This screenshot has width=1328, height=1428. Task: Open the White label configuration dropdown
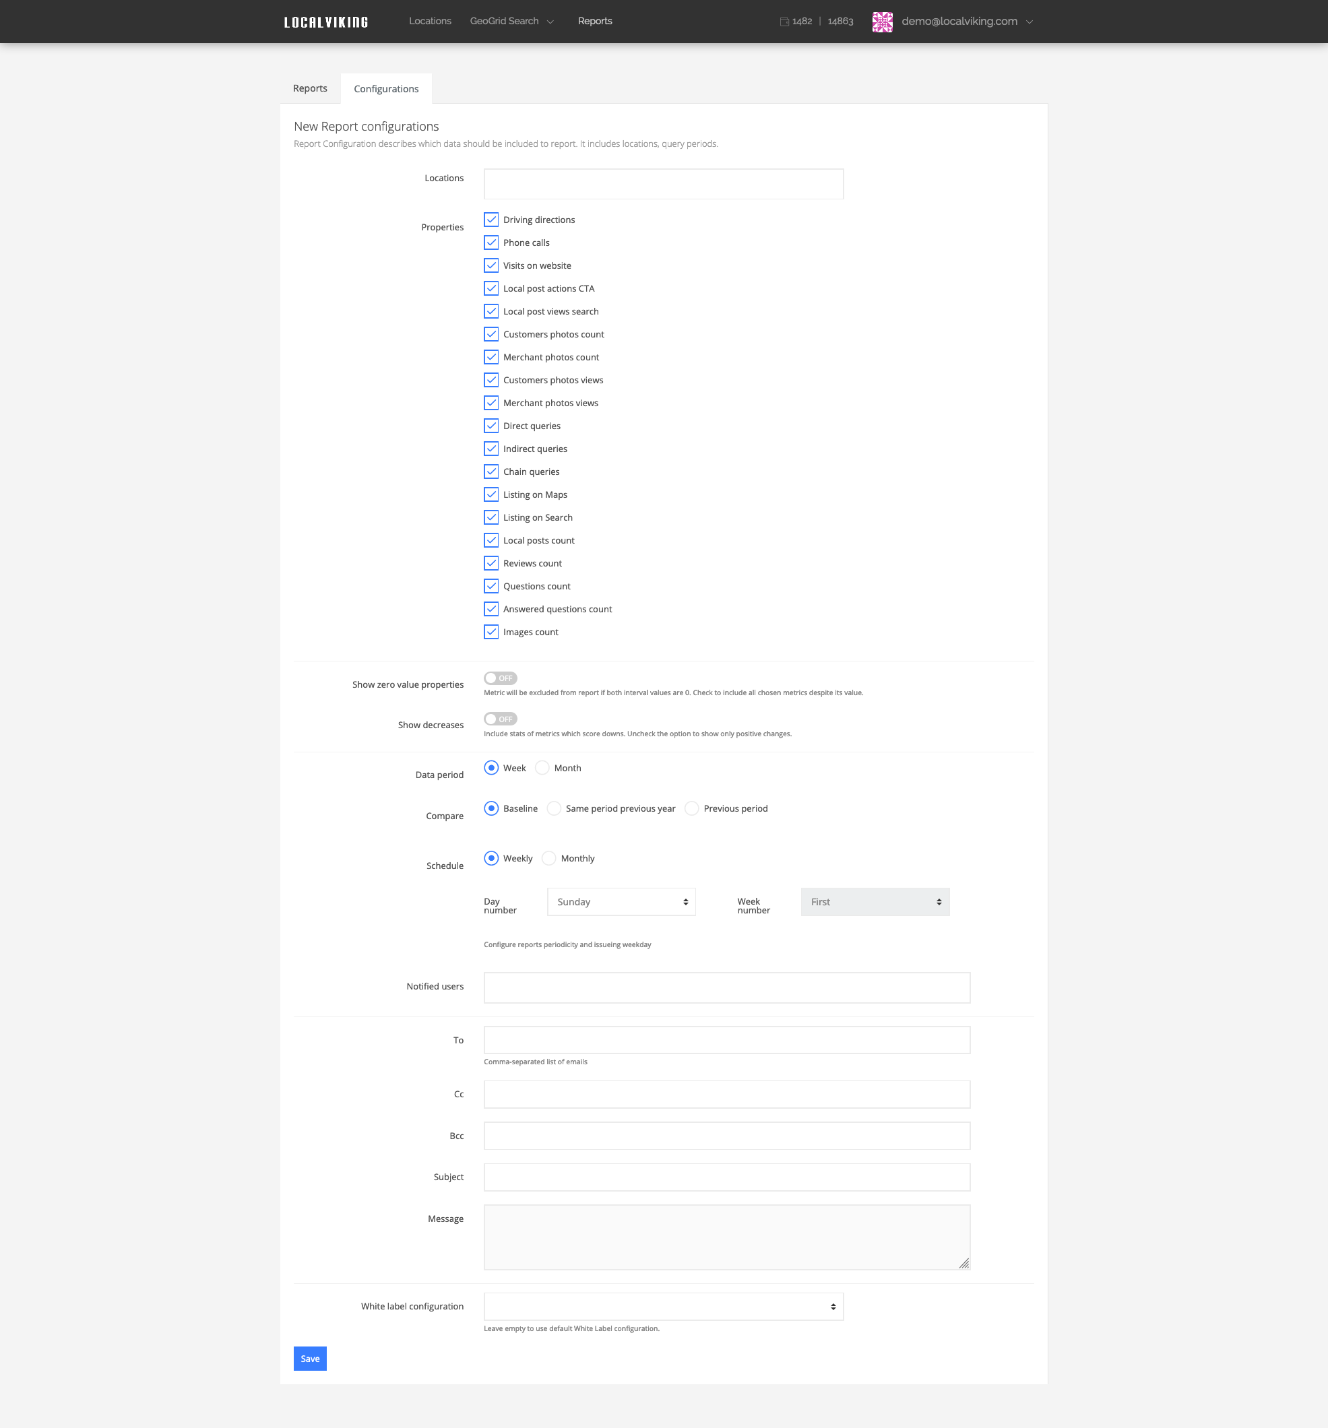click(663, 1307)
